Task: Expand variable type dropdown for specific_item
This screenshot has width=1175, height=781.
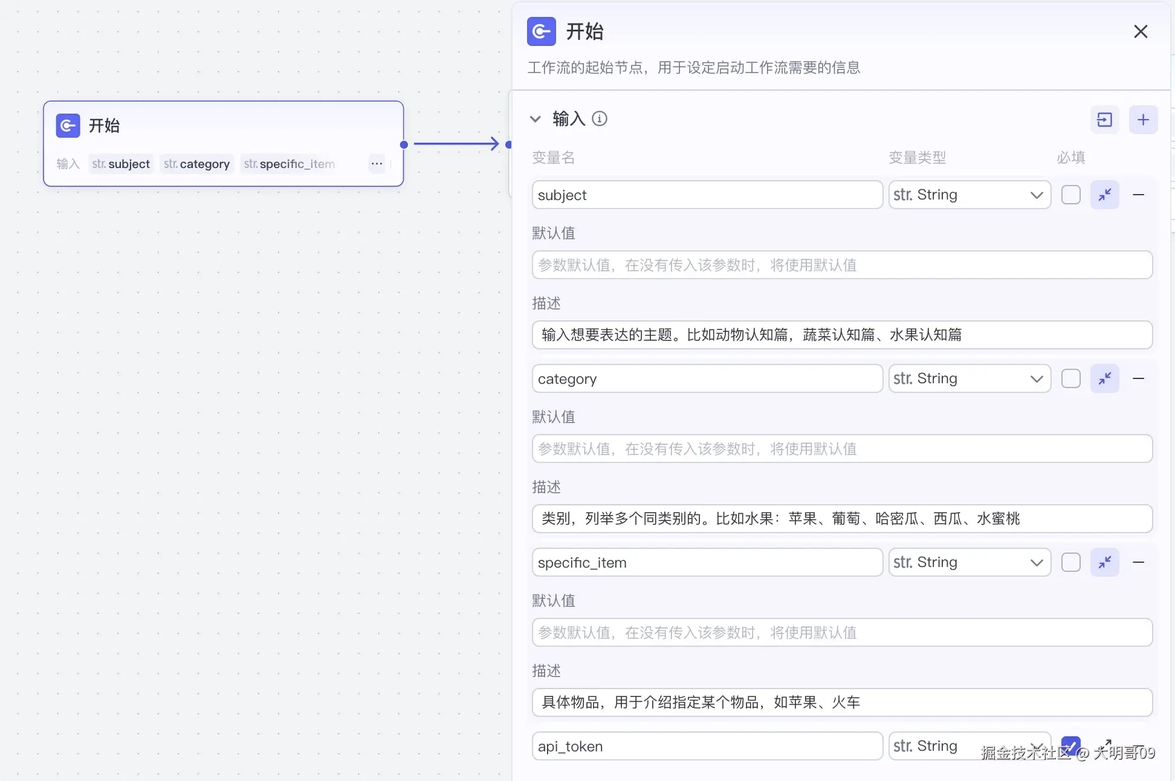Action: coord(969,562)
